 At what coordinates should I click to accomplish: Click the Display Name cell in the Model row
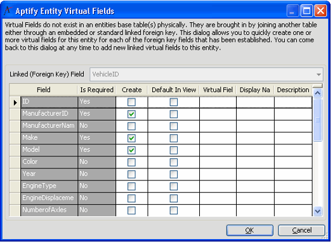(x=255, y=150)
